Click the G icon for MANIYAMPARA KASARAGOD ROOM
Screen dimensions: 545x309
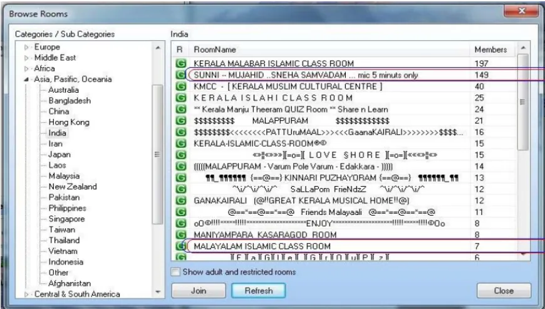[180, 234]
